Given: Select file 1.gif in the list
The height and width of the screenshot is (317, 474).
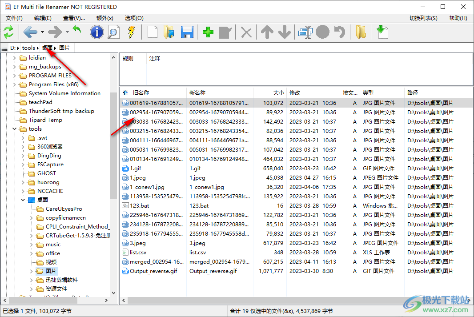Looking at the screenshot, I should coord(136,169).
